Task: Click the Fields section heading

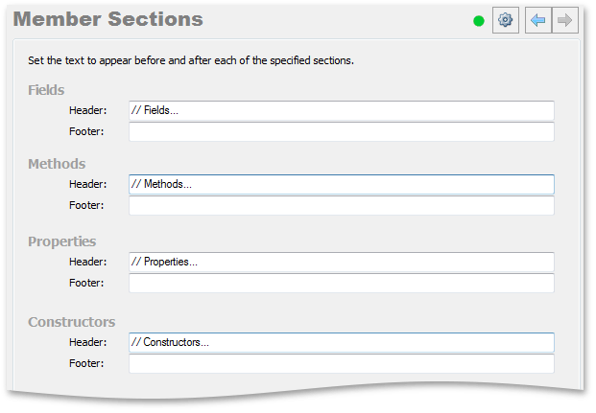Action: [46, 90]
